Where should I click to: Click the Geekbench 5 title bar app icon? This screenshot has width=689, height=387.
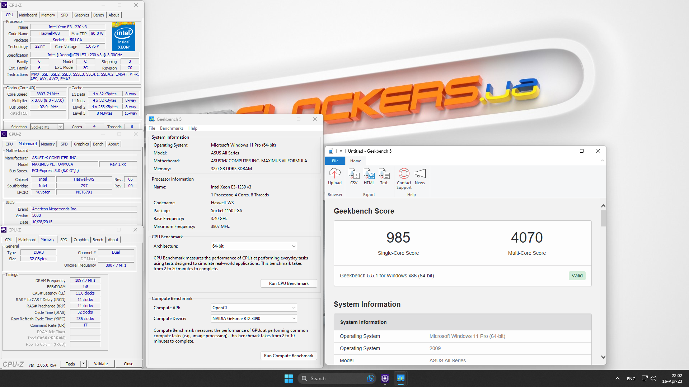click(x=152, y=119)
